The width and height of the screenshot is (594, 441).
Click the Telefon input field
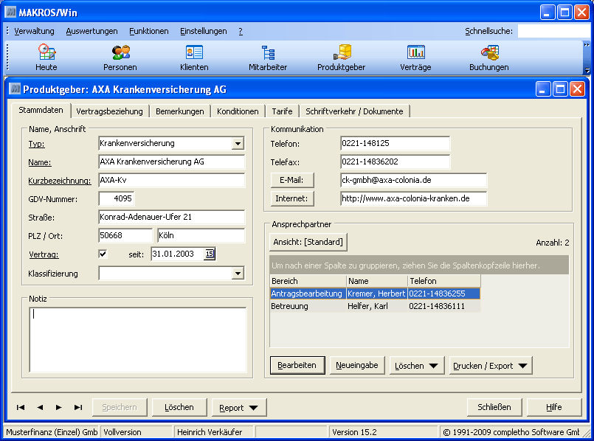tap(395, 144)
